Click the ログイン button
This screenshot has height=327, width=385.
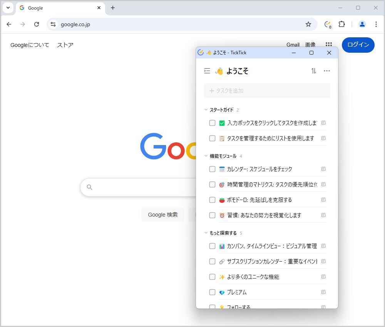point(358,45)
